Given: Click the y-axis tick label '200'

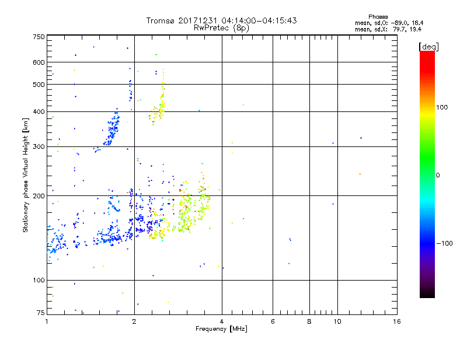Looking at the screenshot, I should pyautogui.click(x=39, y=196).
